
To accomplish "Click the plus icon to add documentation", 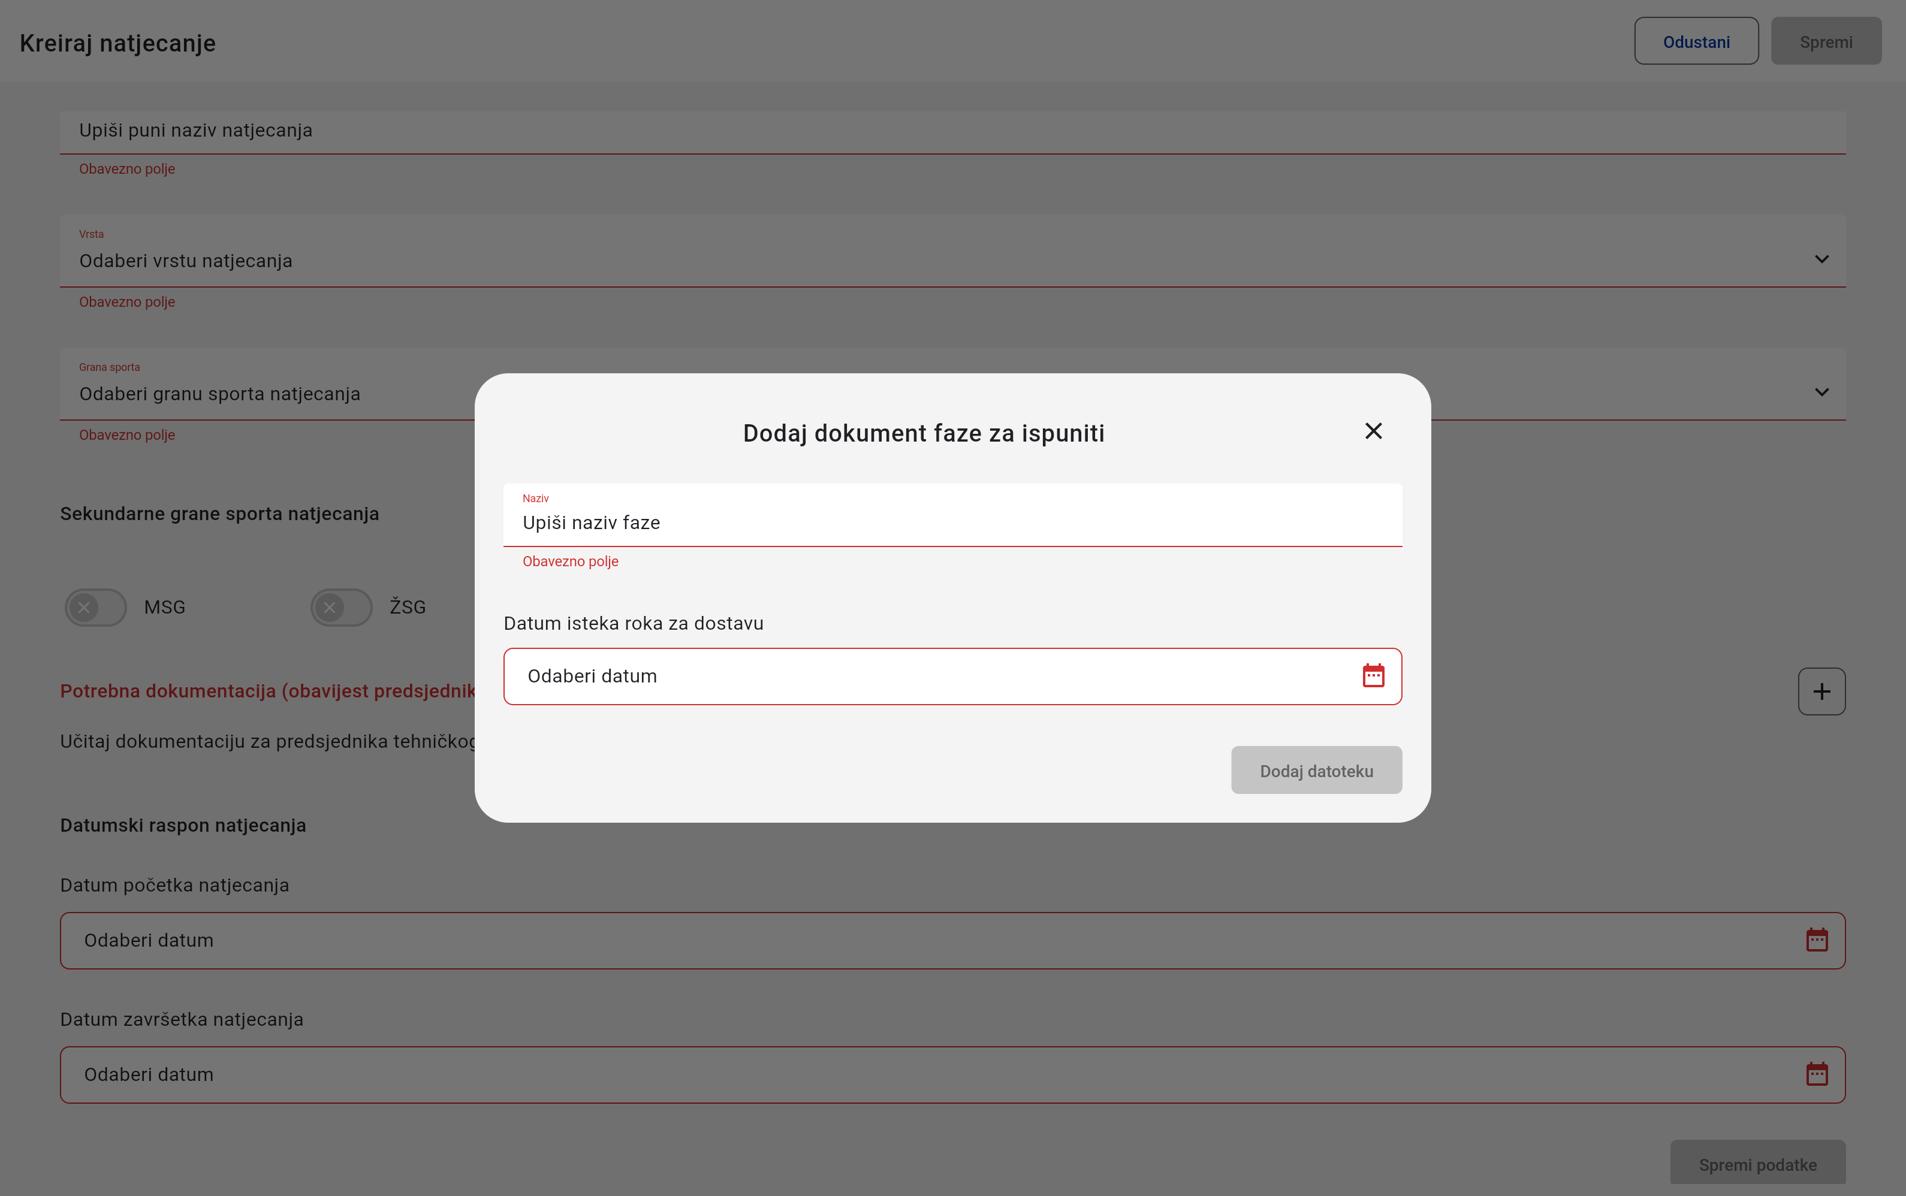I will pyautogui.click(x=1820, y=691).
